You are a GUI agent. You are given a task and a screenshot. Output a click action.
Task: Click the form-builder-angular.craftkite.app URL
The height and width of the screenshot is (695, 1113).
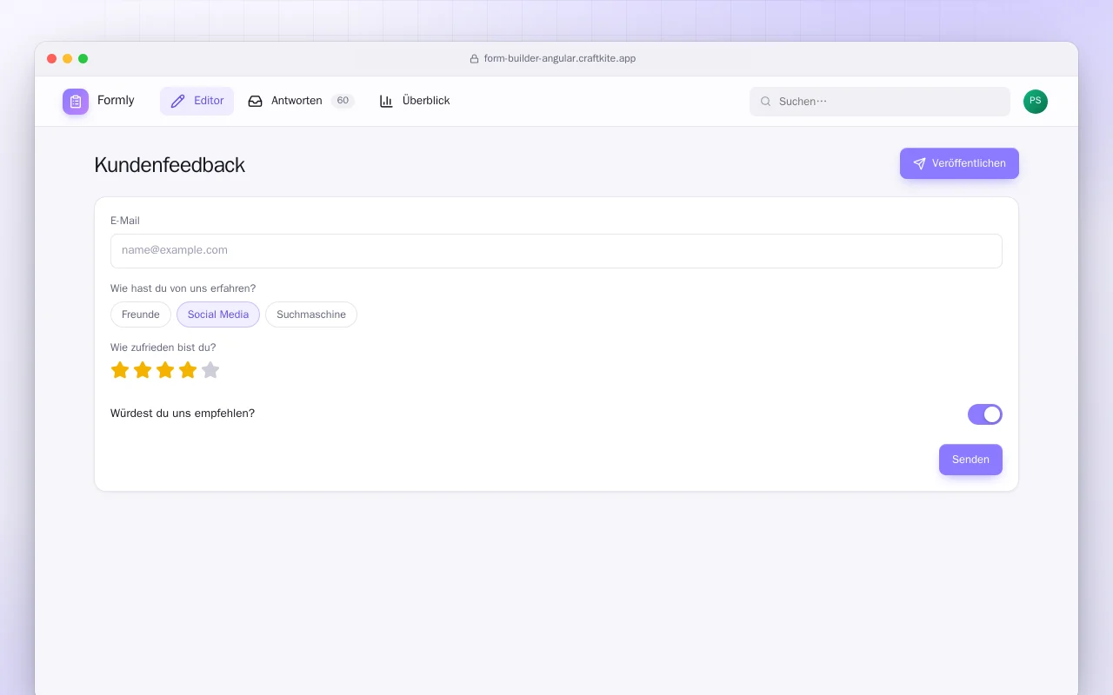pos(560,59)
